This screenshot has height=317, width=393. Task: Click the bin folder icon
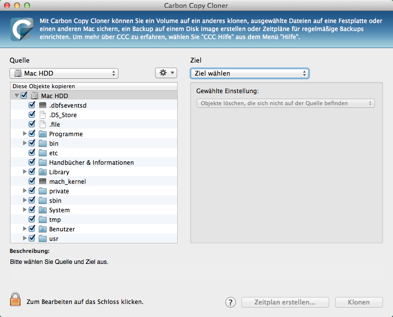pyautogui.click(x=43, y=143)
